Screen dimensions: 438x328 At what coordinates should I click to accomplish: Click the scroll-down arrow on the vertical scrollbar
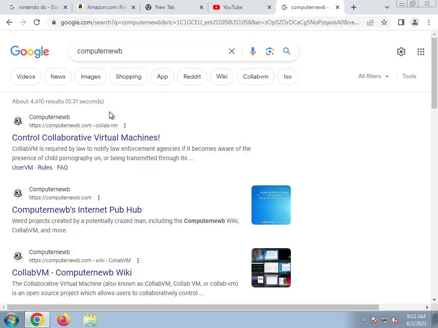click(x=434, y=300)
